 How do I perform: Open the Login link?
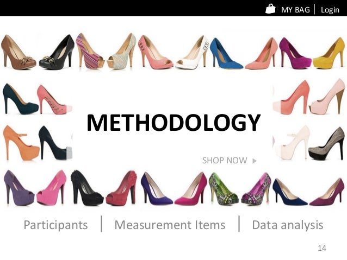[330, 10]
